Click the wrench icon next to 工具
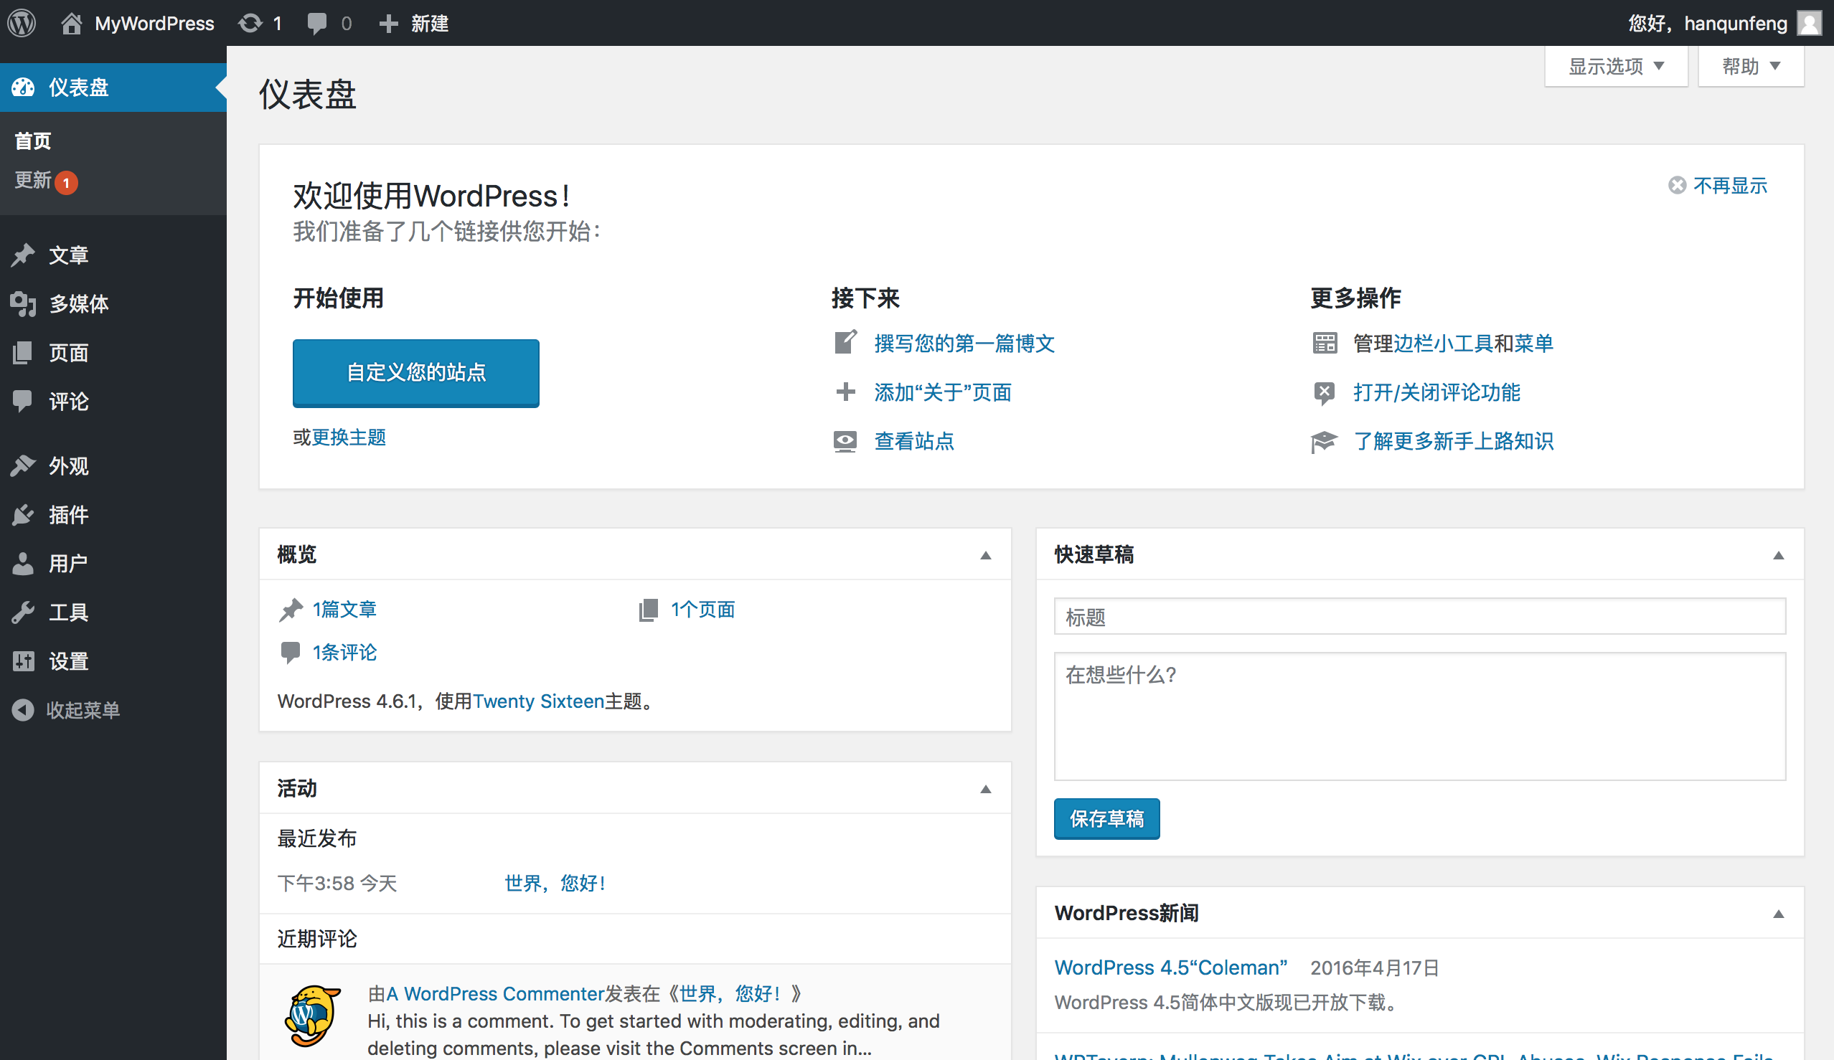1834x1060 pixels. (23, 612)
